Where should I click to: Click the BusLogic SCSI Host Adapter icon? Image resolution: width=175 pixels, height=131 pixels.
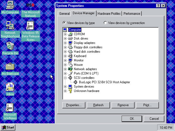click(75, 82)
